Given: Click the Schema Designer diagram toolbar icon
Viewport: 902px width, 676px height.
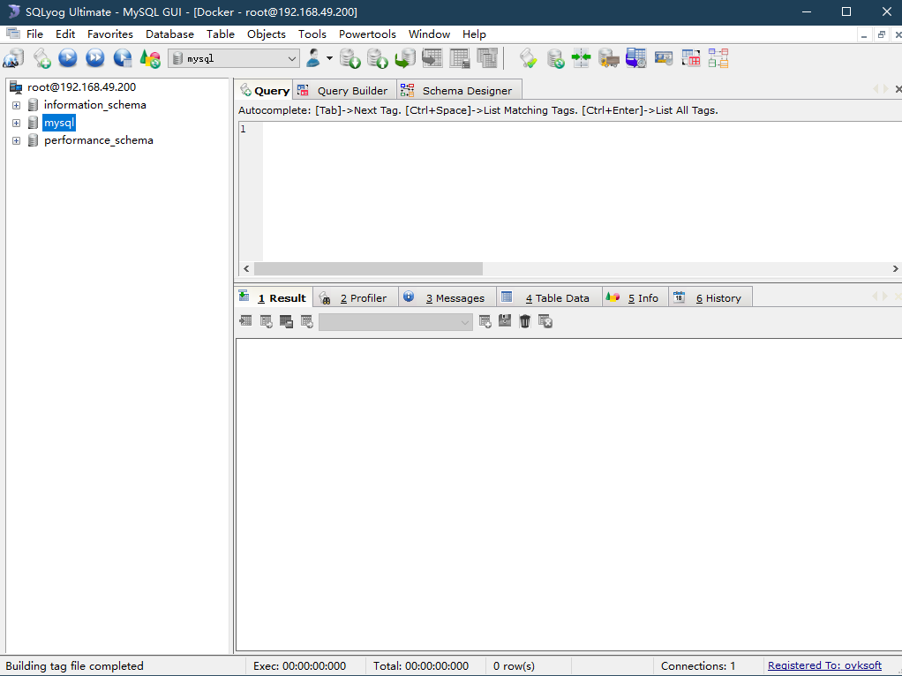Looking at the screenshot, I should point(718,58).
